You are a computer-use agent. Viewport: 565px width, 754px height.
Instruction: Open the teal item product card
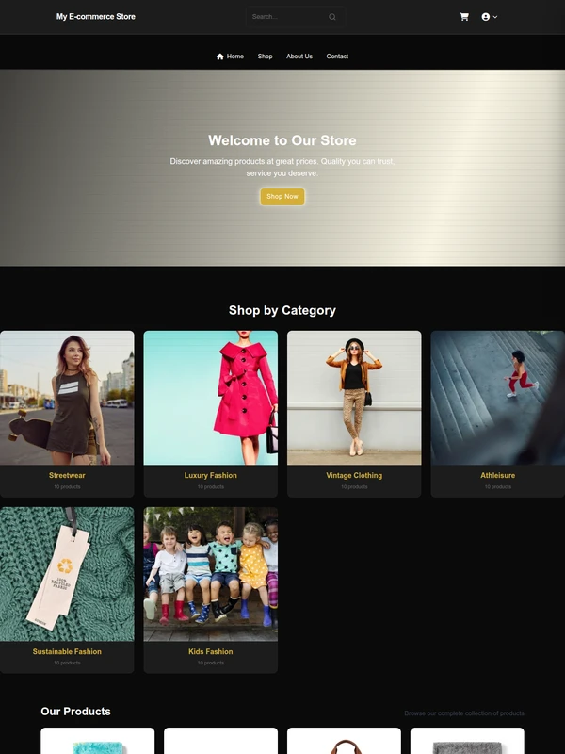(x=98, y=741)
